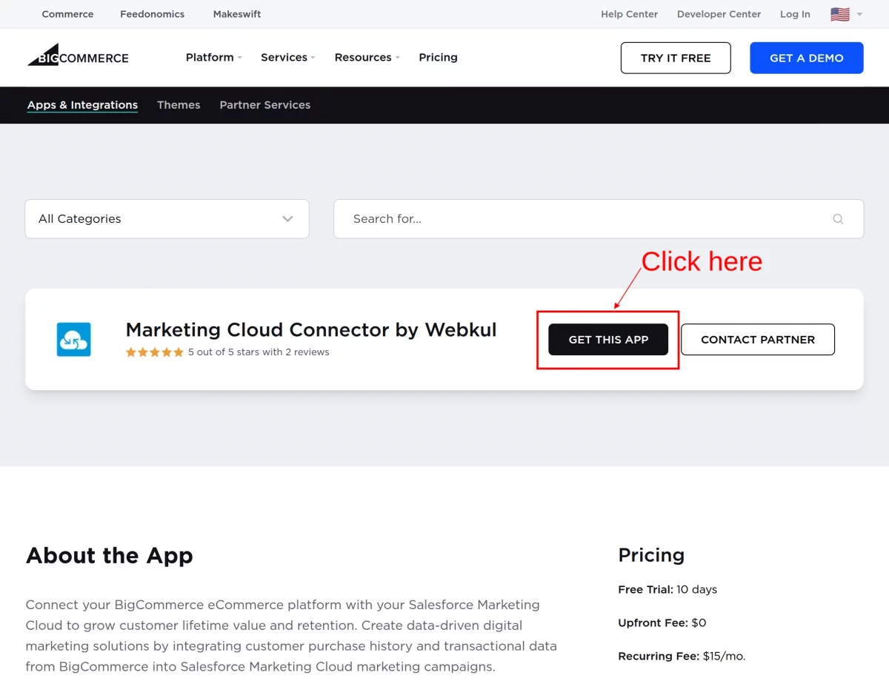Open the Developer Center link
Viewport: 889px width, 698px height.
pos(719,14)
